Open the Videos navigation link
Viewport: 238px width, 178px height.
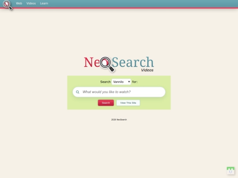click(x=31, y=4)
